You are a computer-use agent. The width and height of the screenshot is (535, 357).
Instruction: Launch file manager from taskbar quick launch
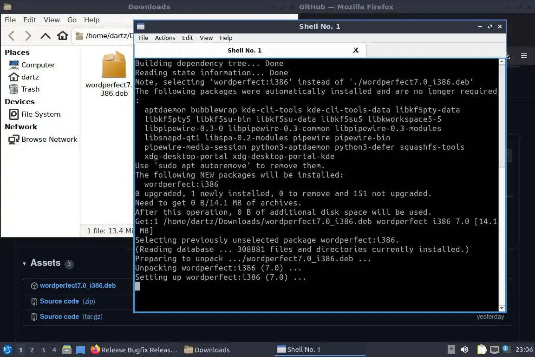[x=67, y=350]
